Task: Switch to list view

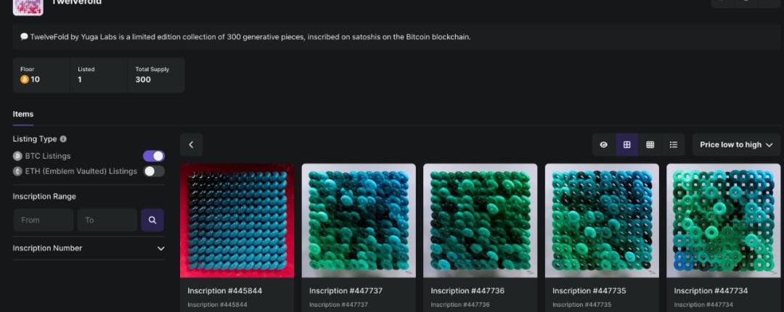Action: tap(673, 145)
